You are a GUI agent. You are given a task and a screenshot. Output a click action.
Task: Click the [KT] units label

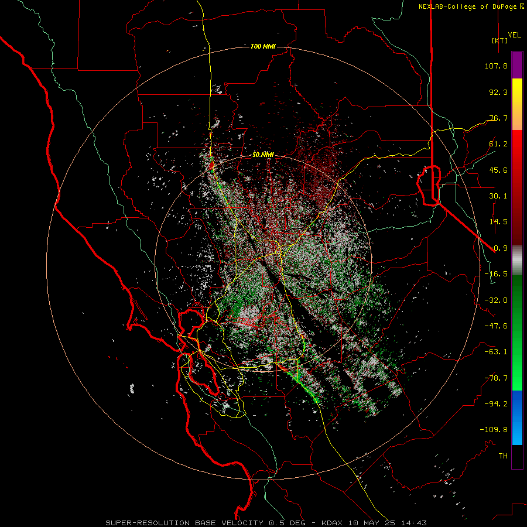[x=499, y=40]
